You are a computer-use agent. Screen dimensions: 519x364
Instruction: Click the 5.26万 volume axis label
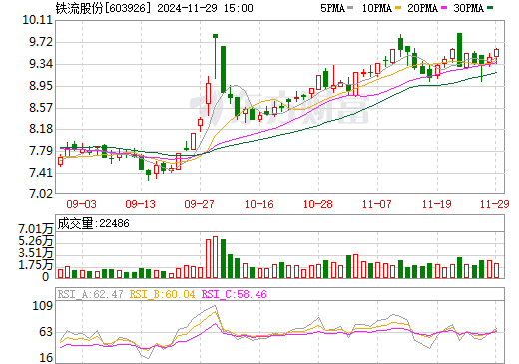point(36,241)
